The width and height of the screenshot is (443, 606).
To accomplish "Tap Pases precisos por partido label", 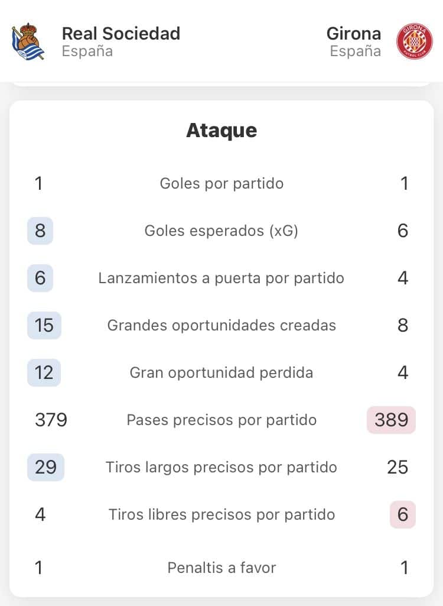I will [221, 420].
